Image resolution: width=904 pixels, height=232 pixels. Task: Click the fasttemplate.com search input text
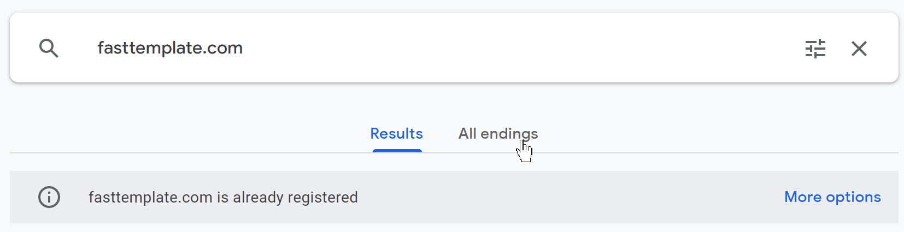click(x=170, y=48)
